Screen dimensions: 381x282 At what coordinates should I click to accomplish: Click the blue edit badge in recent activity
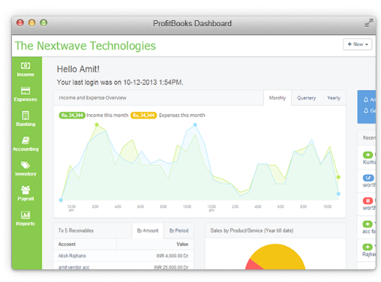click(368, 178)
